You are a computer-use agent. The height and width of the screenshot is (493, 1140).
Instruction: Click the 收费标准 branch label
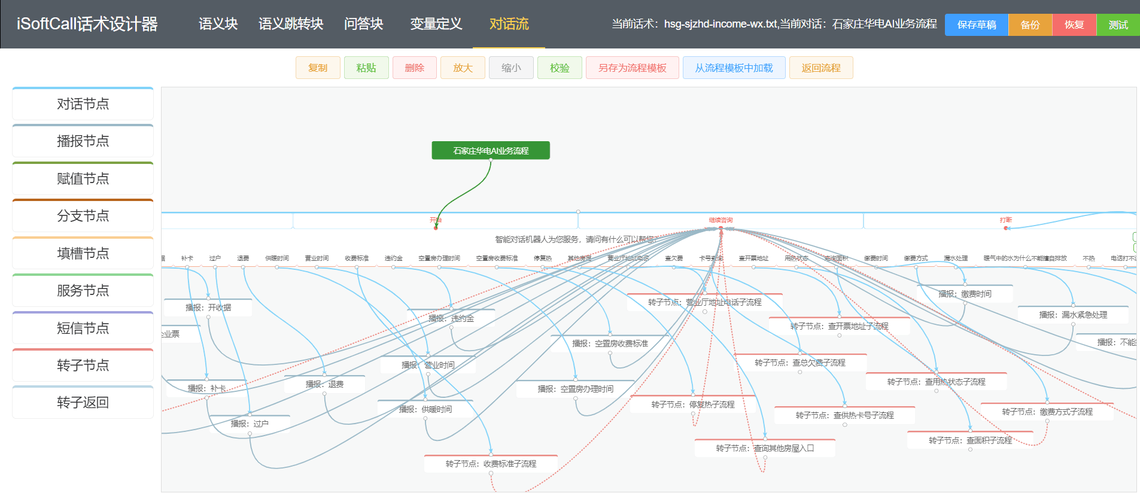pos(357,258)
